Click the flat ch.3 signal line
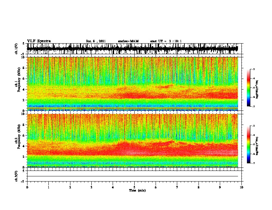The height and width of the screenshot is (210, 272). coord(133,176)
